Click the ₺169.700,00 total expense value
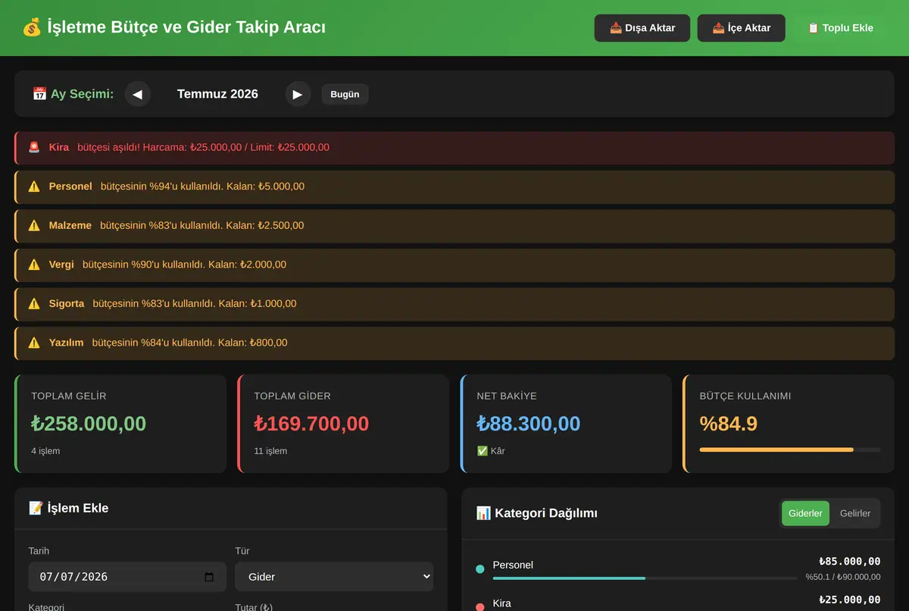Screen dimensions: 909x611 pos(311,424)
